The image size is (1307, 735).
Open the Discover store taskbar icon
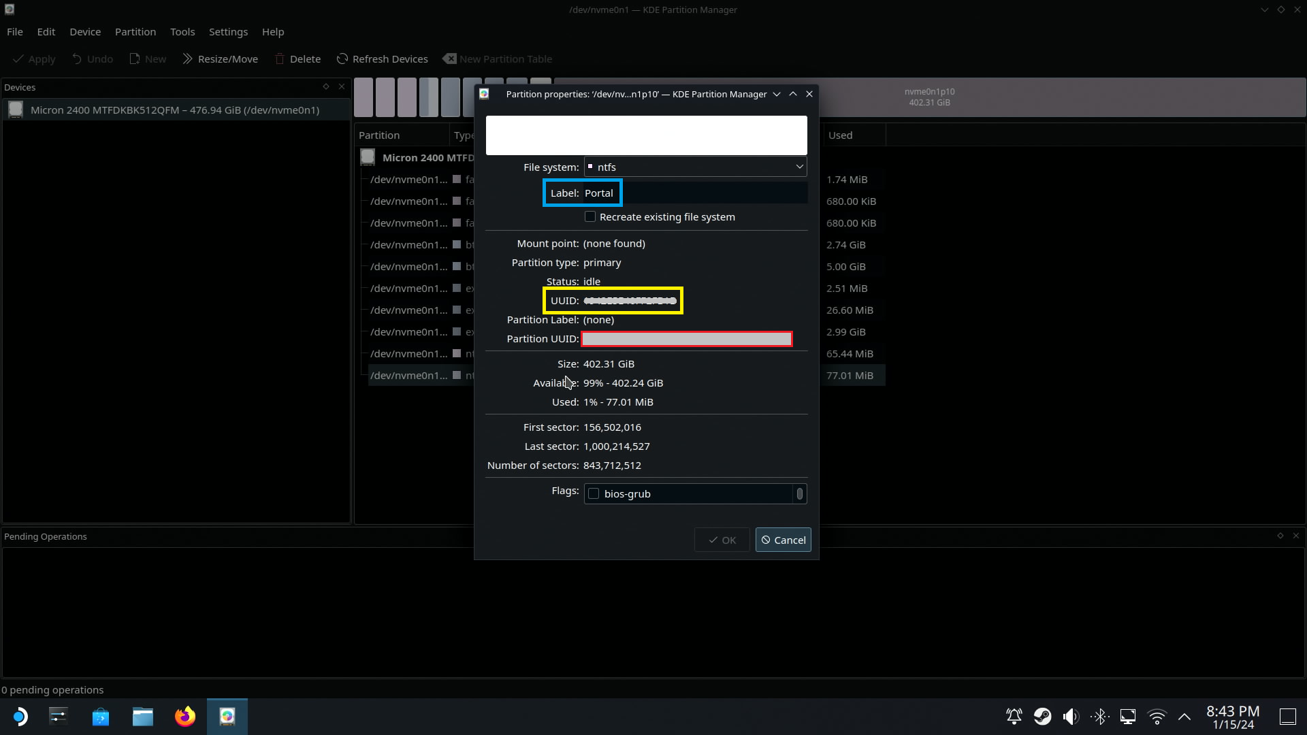[x=100, y=717]
